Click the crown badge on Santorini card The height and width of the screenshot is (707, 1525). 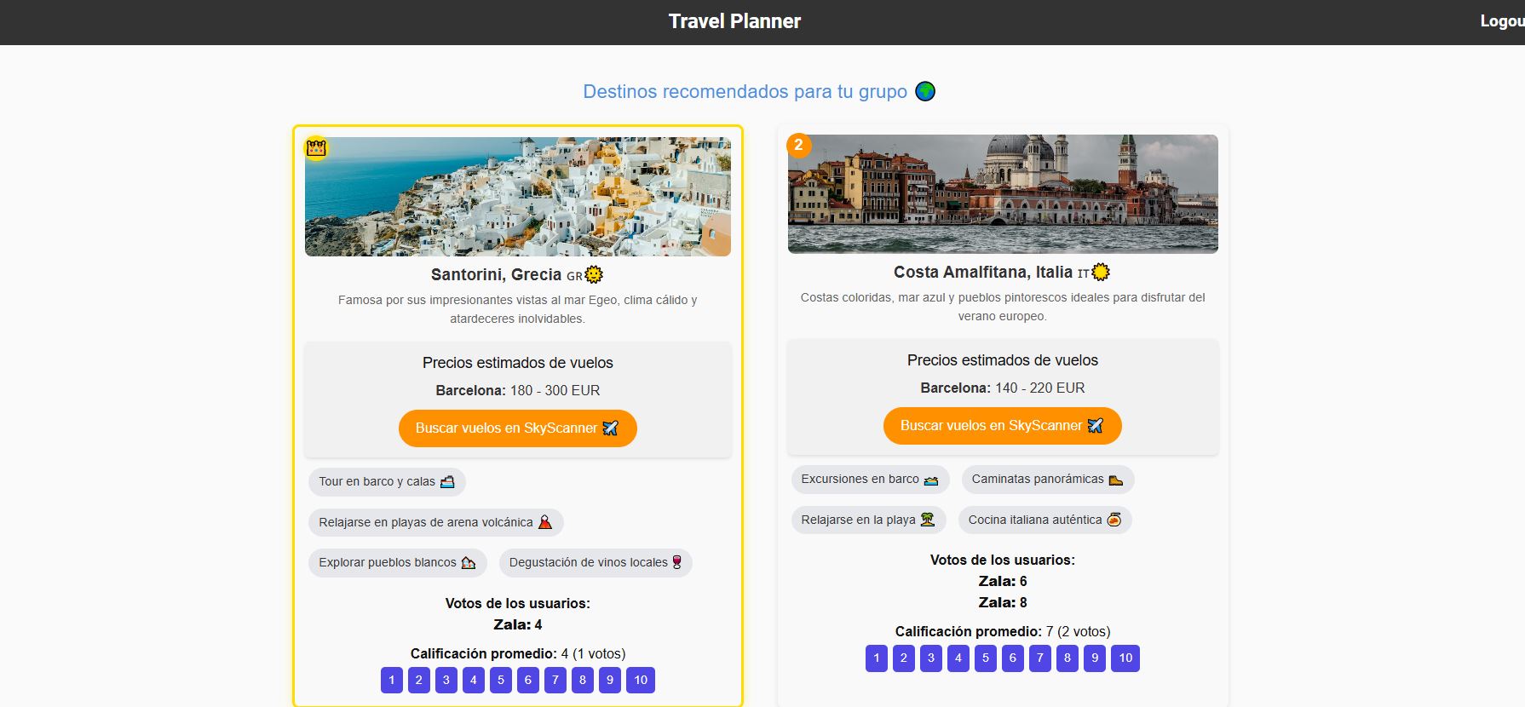[x=316, y=148]
